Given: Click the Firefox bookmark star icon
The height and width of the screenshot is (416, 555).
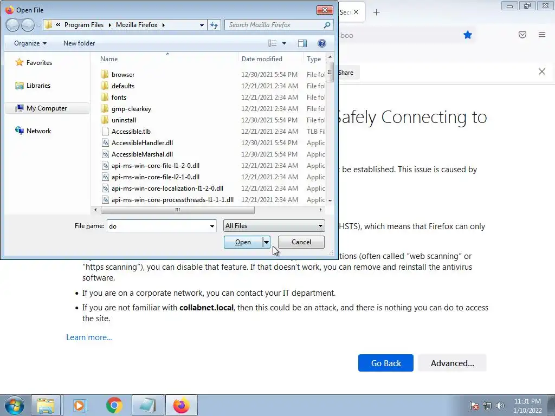Looking at the screenshot, I should tap(468, 35).
